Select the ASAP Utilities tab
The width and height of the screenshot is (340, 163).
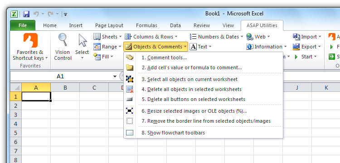coord(262,25)
